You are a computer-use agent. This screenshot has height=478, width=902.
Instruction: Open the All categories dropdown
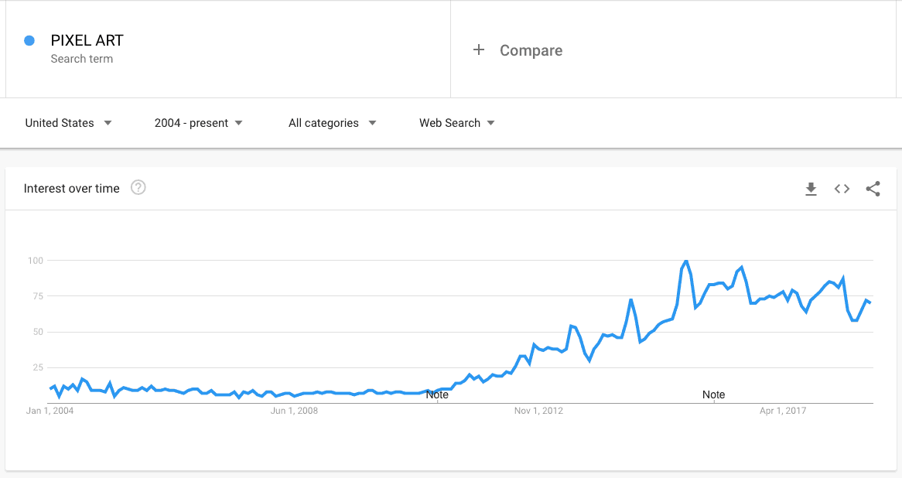332,123
